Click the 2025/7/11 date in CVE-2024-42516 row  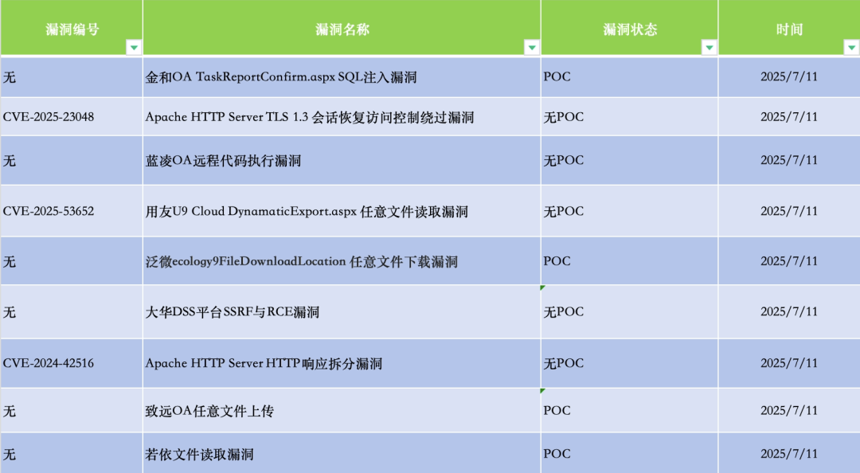click(789, 363)
